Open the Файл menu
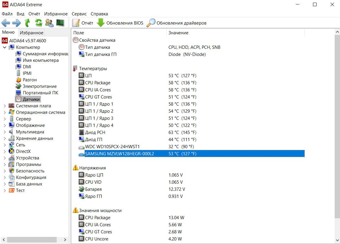340x244 pixels. point(7,14)
